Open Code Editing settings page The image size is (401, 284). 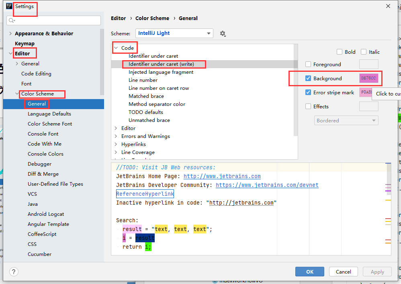36,74
